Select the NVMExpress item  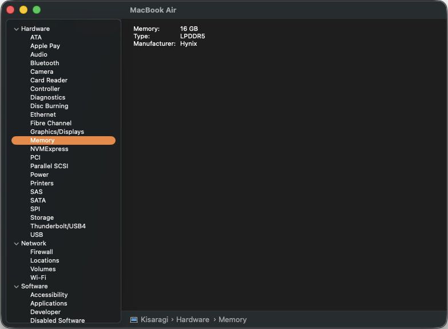click(x=49, y=149)
